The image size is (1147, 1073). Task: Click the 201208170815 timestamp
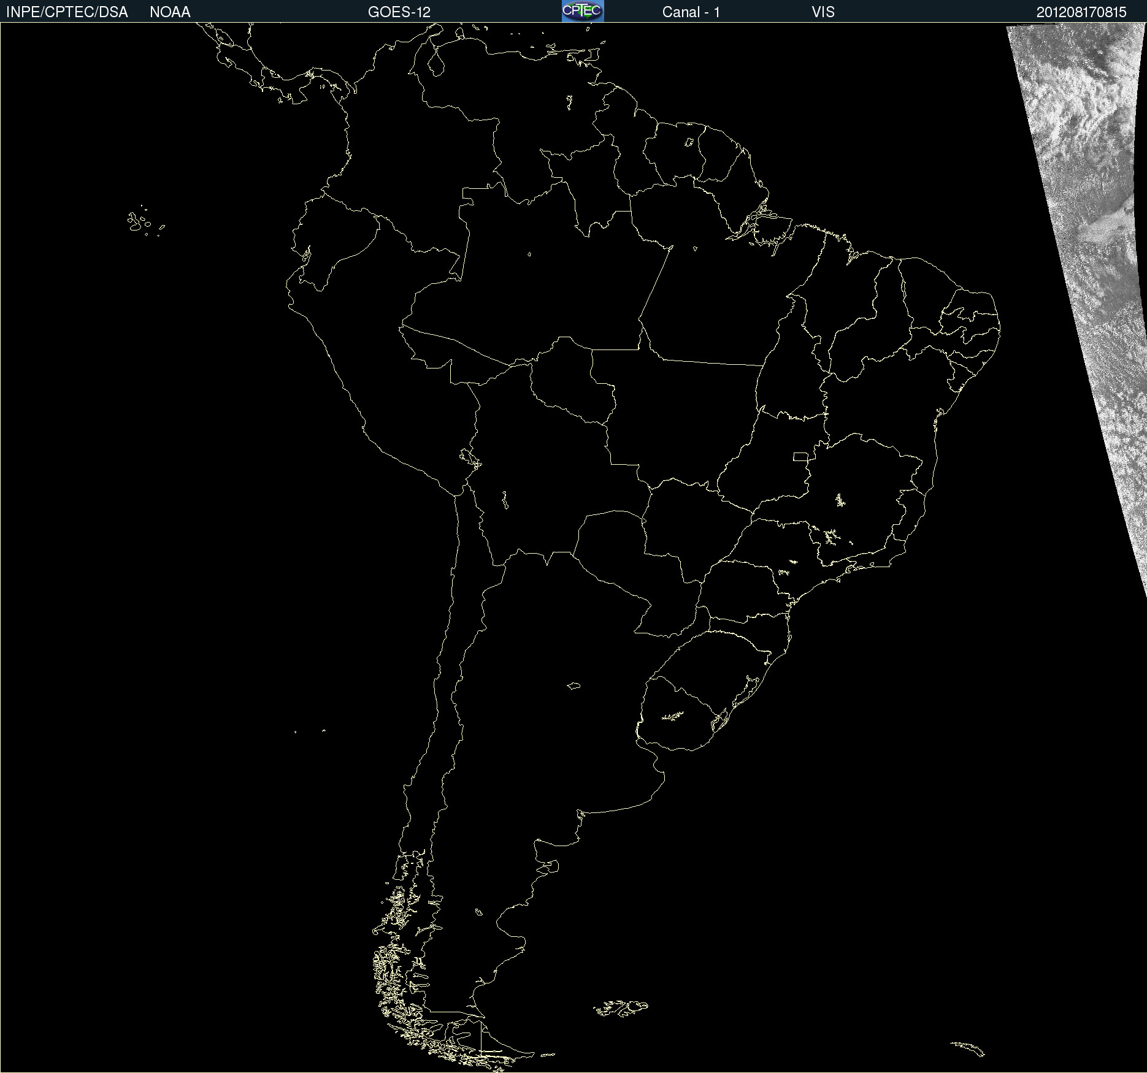(1081, 12)
